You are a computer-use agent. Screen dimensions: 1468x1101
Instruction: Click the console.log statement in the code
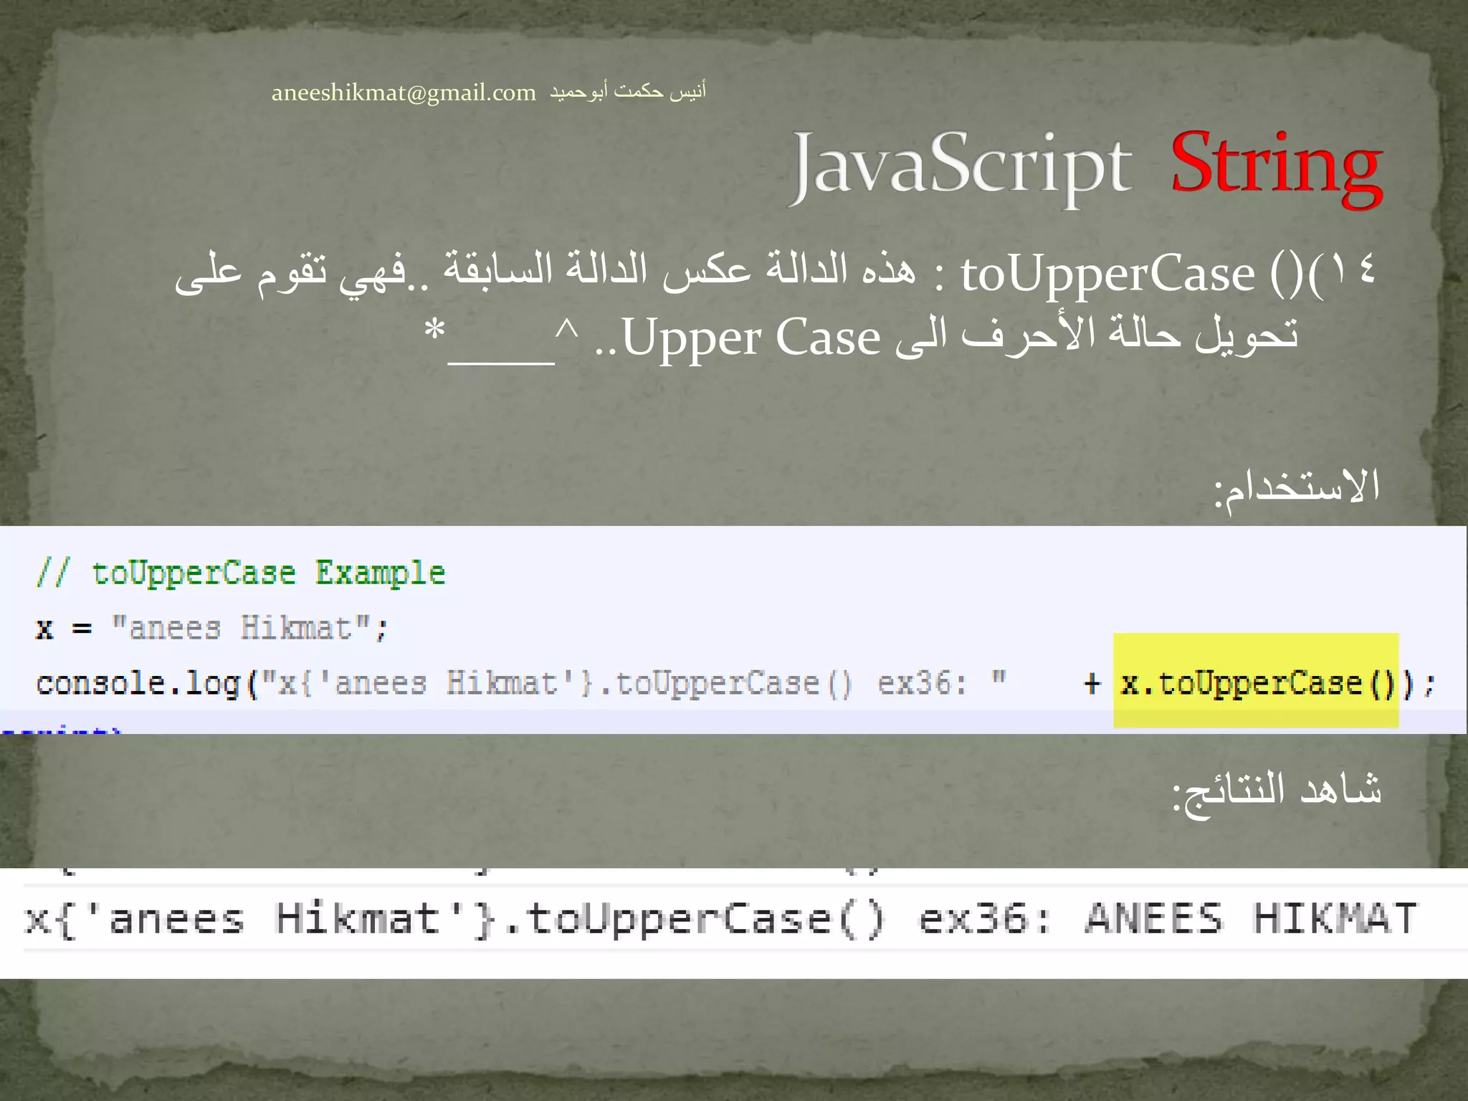[736, 683]
